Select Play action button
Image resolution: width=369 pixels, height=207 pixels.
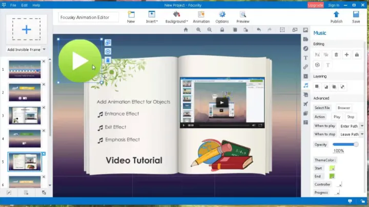point(337,117)
